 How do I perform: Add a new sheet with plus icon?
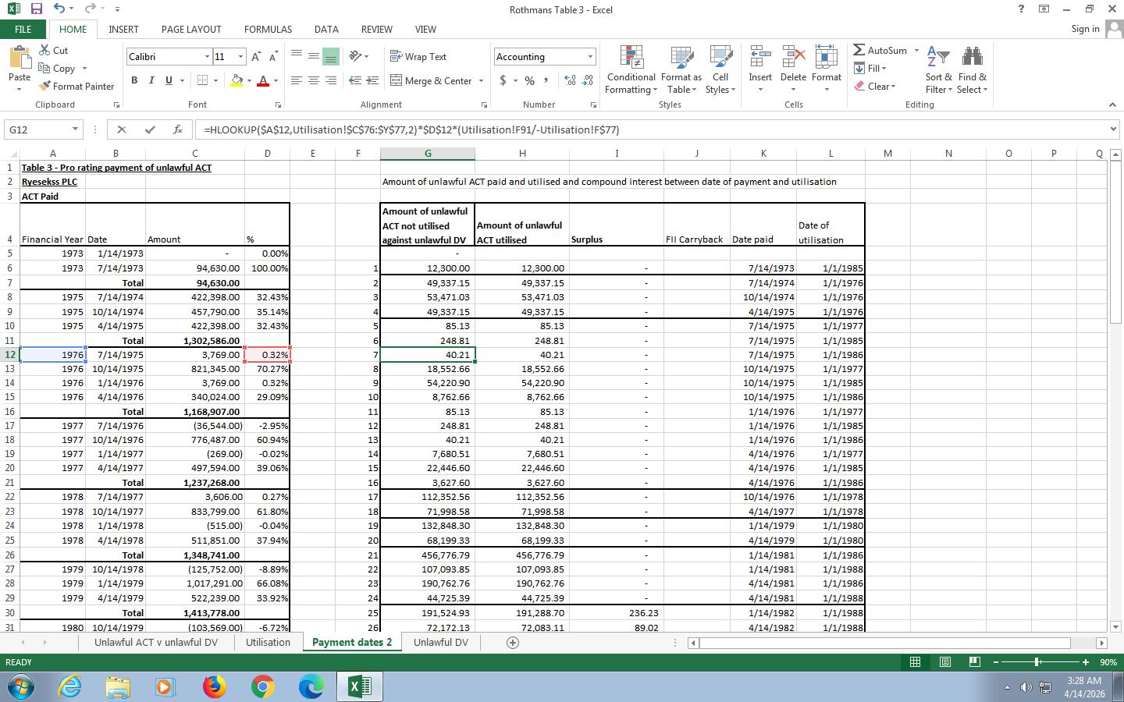coord(513,643)
